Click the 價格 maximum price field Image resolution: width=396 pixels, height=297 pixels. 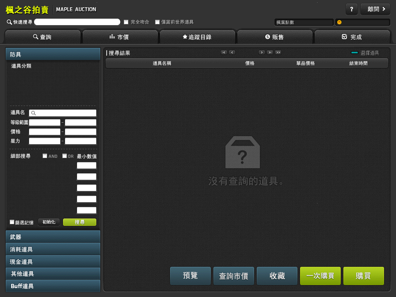click(x=80, y=132)
